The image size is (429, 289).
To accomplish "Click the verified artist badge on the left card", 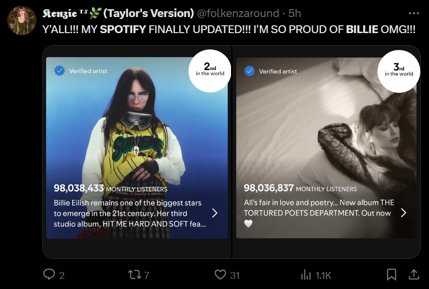I will (x=59, y=71).
